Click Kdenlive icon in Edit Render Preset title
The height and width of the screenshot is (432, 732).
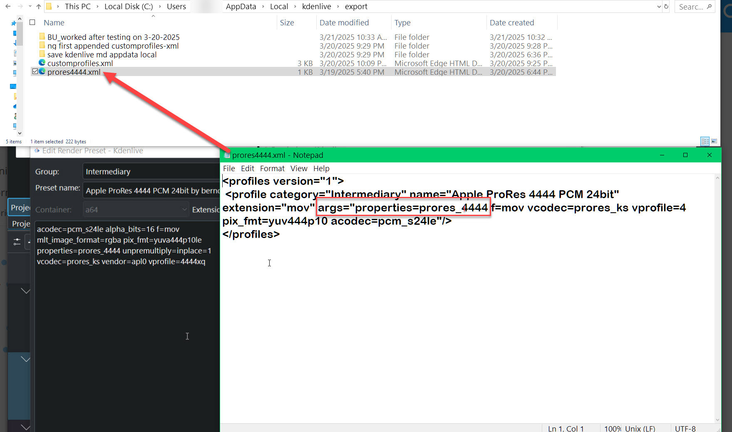point(37,150)
